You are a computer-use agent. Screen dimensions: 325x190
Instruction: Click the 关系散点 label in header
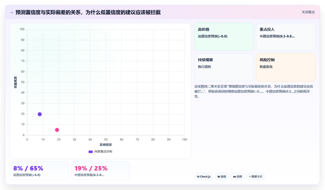click(x=308, y=12)
